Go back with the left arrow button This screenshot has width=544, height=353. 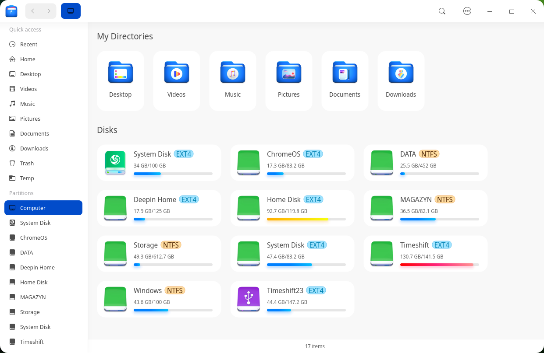(x=33, y=11)
